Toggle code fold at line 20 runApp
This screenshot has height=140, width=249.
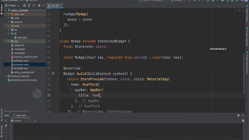pos(58,14)
